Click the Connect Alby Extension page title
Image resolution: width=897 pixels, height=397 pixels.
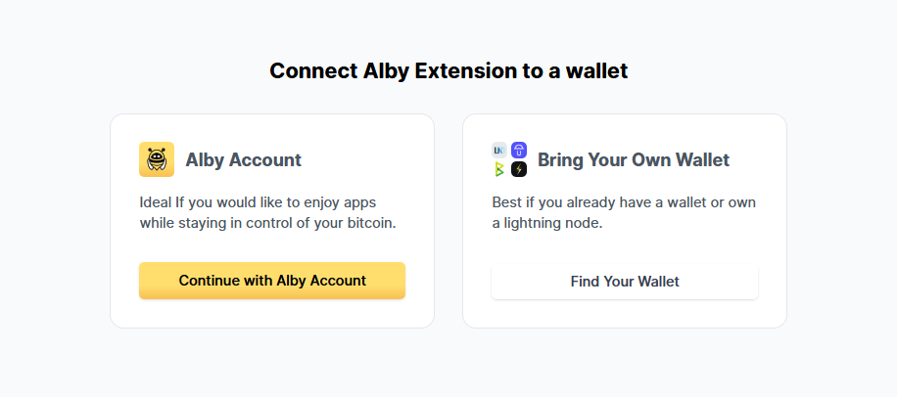click(448, 70)
